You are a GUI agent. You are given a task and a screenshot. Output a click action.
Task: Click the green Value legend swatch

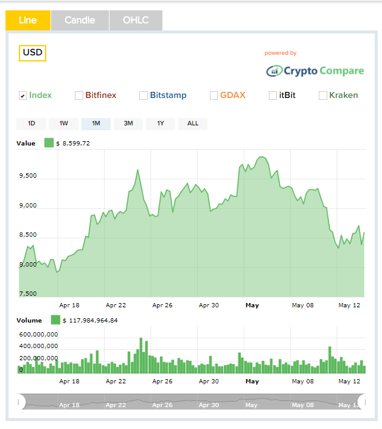coord(49,143)
